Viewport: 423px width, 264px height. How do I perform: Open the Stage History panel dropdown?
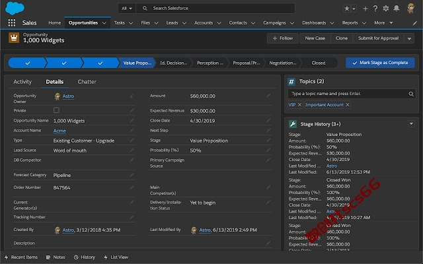pos(411,124)
